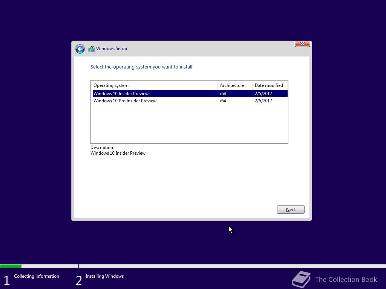
Task: Select Windows 10 Insider Preview row
Action: (190, 94)
